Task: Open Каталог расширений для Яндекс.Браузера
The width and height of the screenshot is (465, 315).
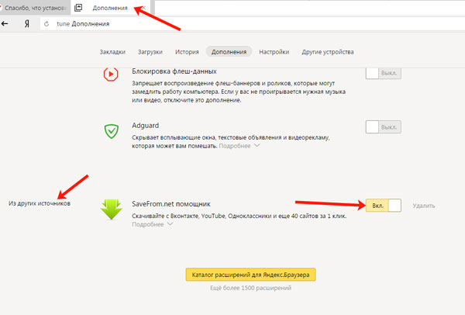Action: 250,275
